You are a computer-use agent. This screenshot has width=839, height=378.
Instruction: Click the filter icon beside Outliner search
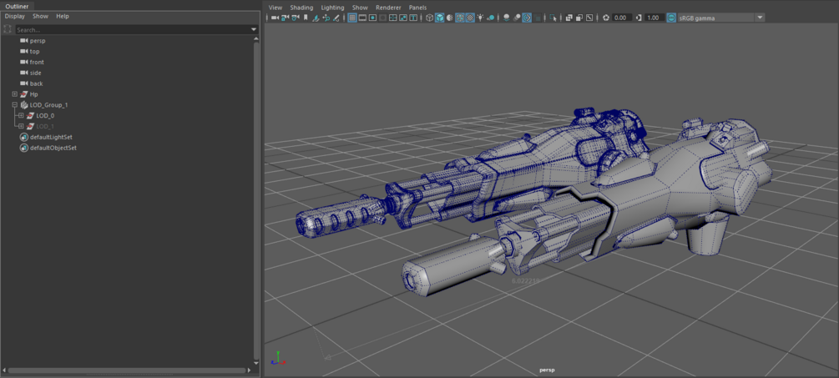[x=8, y=30]
